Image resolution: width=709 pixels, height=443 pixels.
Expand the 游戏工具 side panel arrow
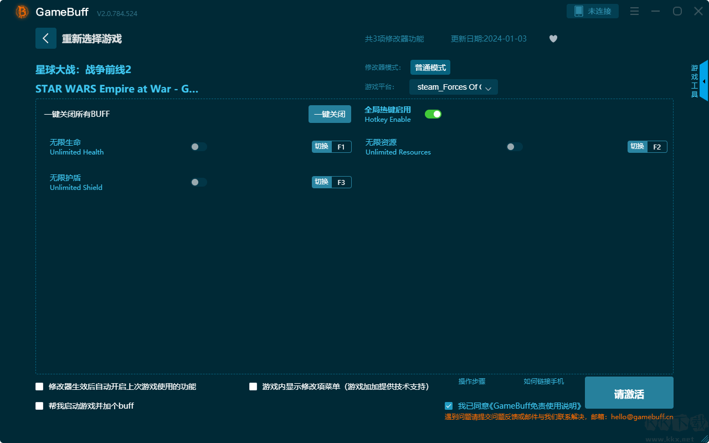pyautogui.click(x=703, y=81)
